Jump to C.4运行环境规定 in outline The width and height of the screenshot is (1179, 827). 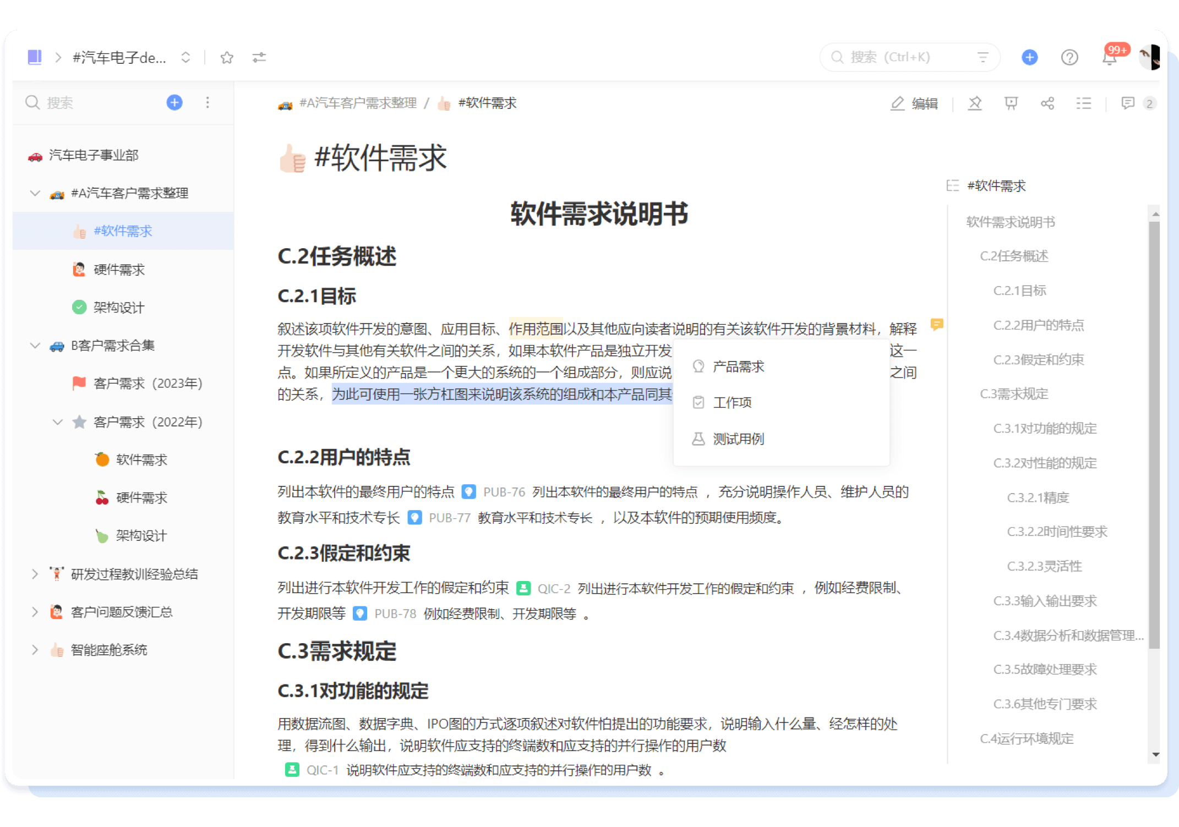[1027, 739]
